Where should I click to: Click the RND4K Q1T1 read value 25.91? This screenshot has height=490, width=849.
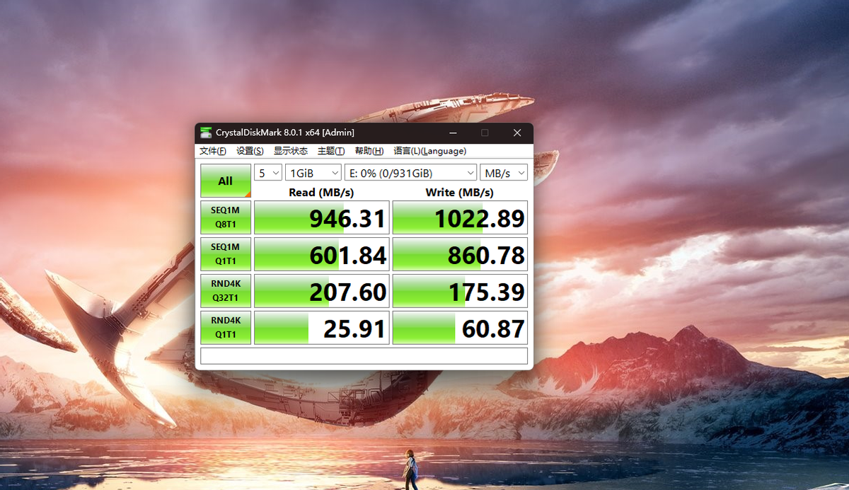(322, 328)
